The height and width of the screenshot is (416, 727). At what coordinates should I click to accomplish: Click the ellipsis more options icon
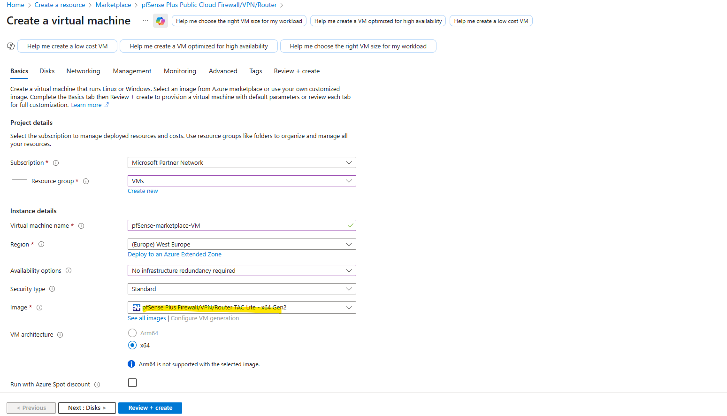pos(145,21)
